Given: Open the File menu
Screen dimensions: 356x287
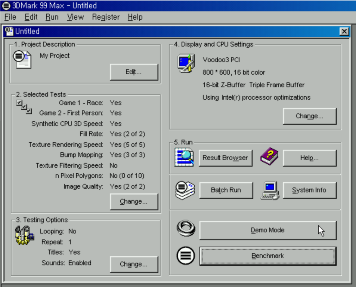Looking at the screenshot, I should click(10, 17).
